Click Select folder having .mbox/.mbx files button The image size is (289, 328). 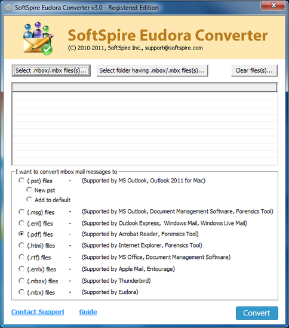coord(152,71)
